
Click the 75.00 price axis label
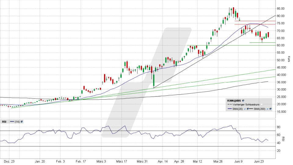[281, 24]
